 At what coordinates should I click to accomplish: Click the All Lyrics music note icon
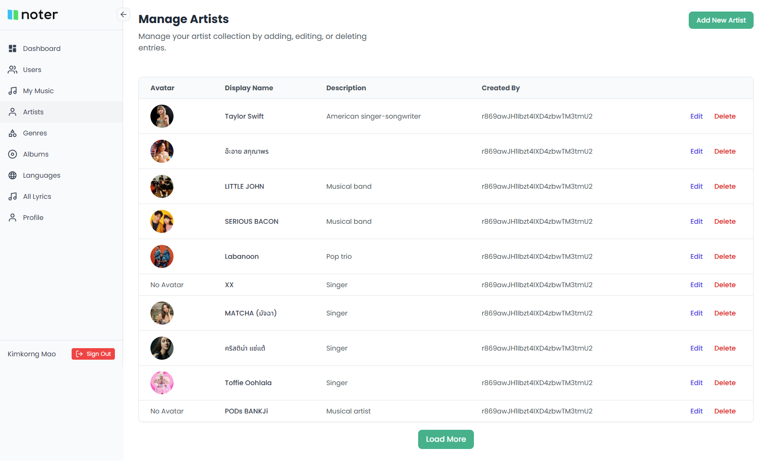point(12,196)
